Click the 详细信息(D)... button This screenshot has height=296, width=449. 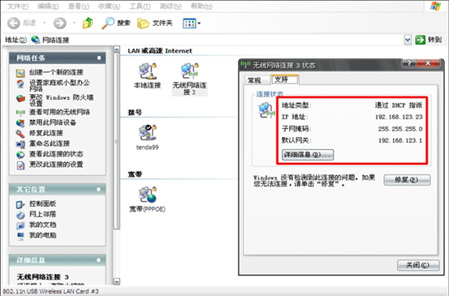click(308, 155)
